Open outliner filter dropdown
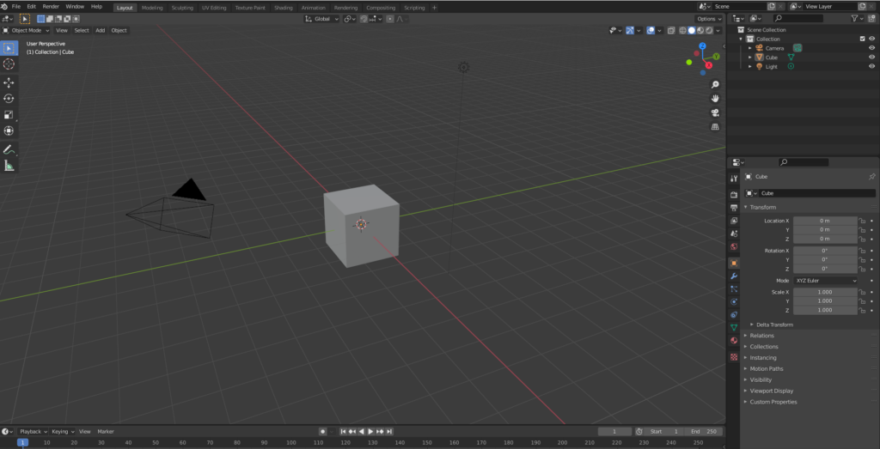880x449 pixels. click(x=857, y=19)
